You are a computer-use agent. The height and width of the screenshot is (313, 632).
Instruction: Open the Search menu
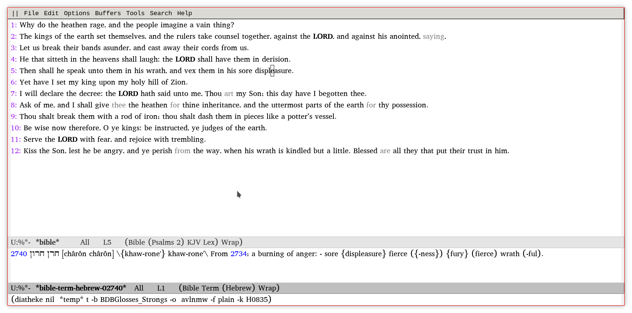pos(161,13)
